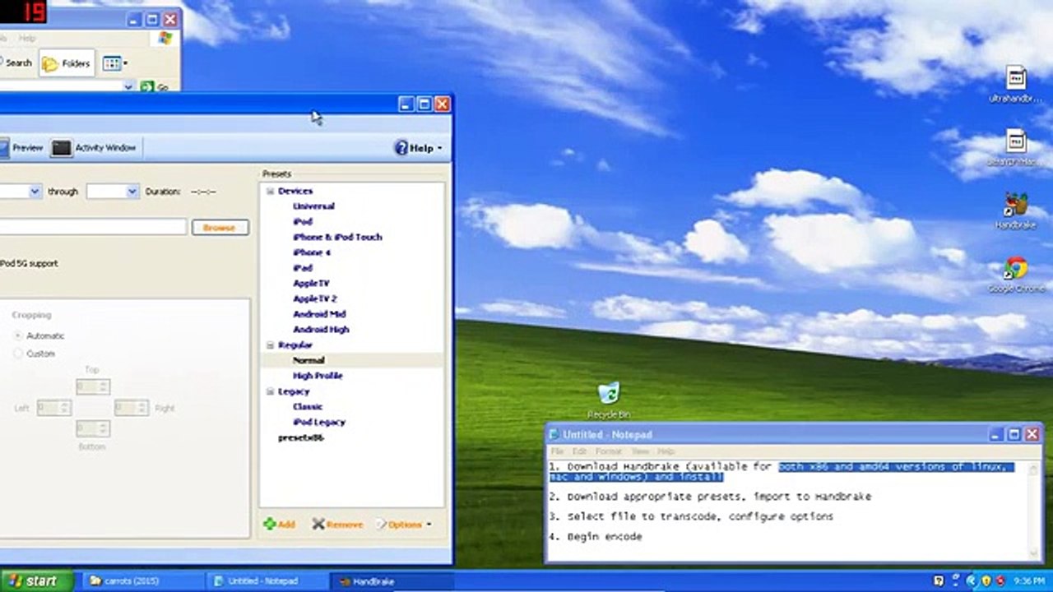Open the Views icon menu in Explorer
This screenshot has width=1053, height=592.
[x=114, y=63]
